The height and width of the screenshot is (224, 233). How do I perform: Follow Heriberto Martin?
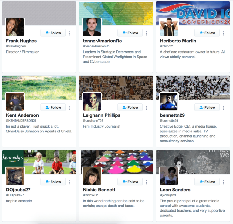(x=207, y=33)
